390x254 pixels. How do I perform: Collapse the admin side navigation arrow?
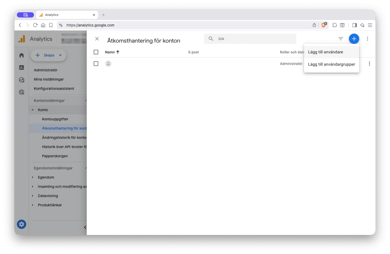(85, 227)
